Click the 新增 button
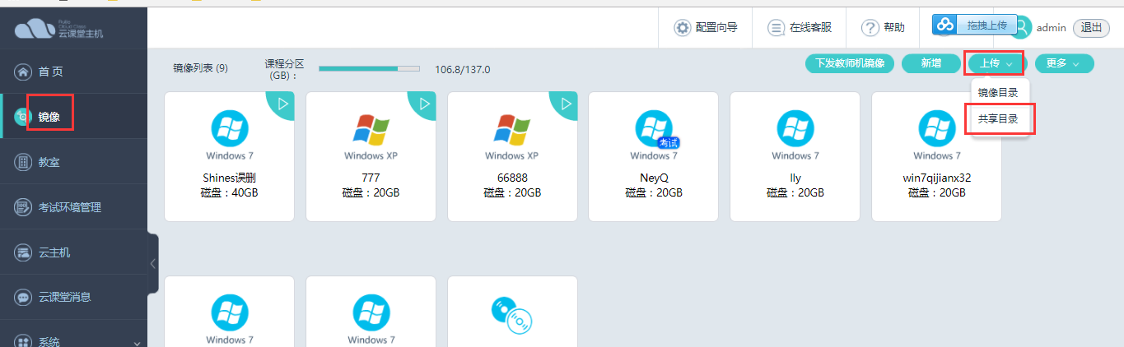The height and width of the screenshot is (347, 1124). click(x=930, y=63)
